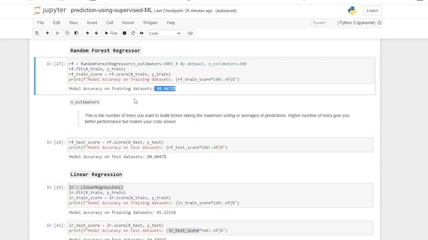428x240 pixels.
Task: Click the Jupyter logo
Action: (50, 11)
